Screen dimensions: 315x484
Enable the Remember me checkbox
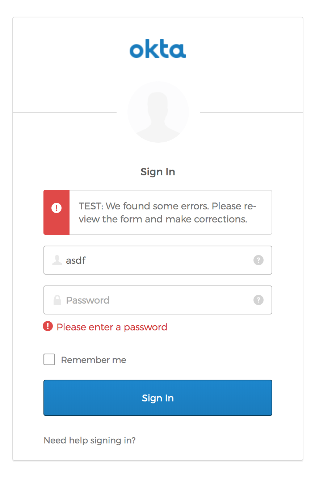click(49, 359)
